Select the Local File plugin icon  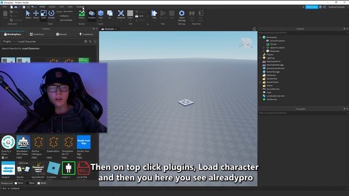pyautogui.click(x=83, y=168)
